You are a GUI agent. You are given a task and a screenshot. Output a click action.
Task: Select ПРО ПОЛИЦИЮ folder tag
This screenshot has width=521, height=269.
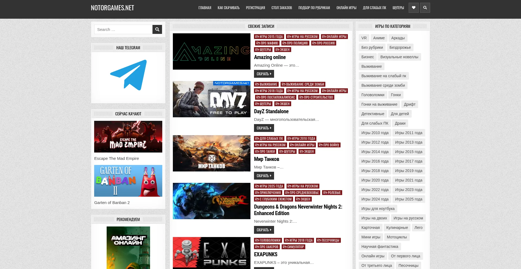coord(295,43)
